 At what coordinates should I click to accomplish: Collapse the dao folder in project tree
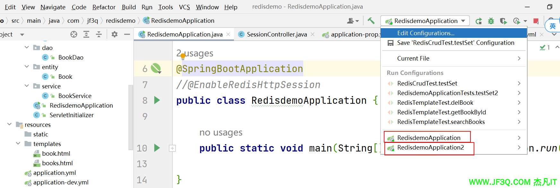(x=27, y=48)
